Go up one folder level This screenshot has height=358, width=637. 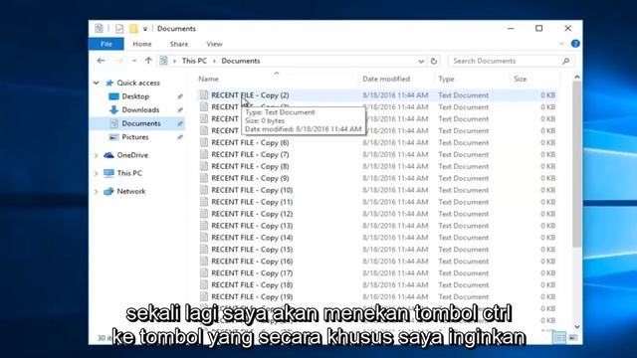point(148,61)
